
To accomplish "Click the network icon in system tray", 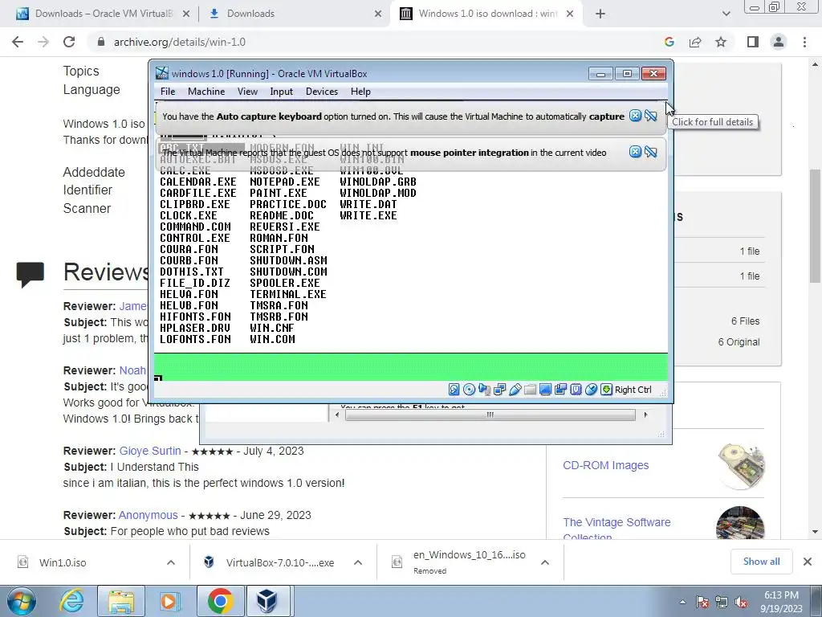I will [722, 602].
